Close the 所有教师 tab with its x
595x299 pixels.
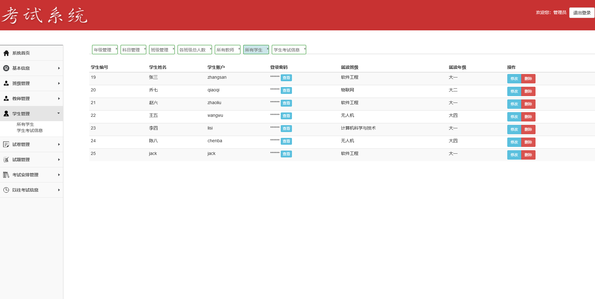[x=239, y=49]
